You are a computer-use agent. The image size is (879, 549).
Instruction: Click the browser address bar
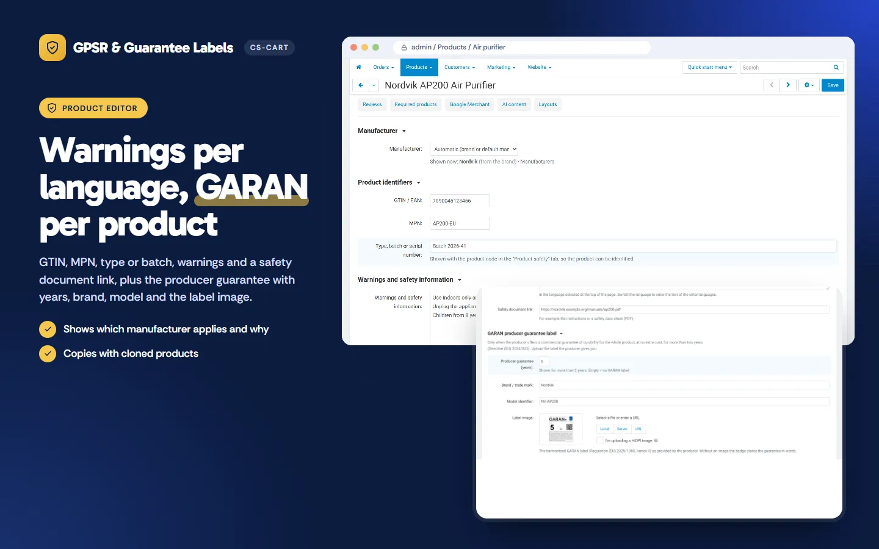pyautogui.click(x=522, y=48)
